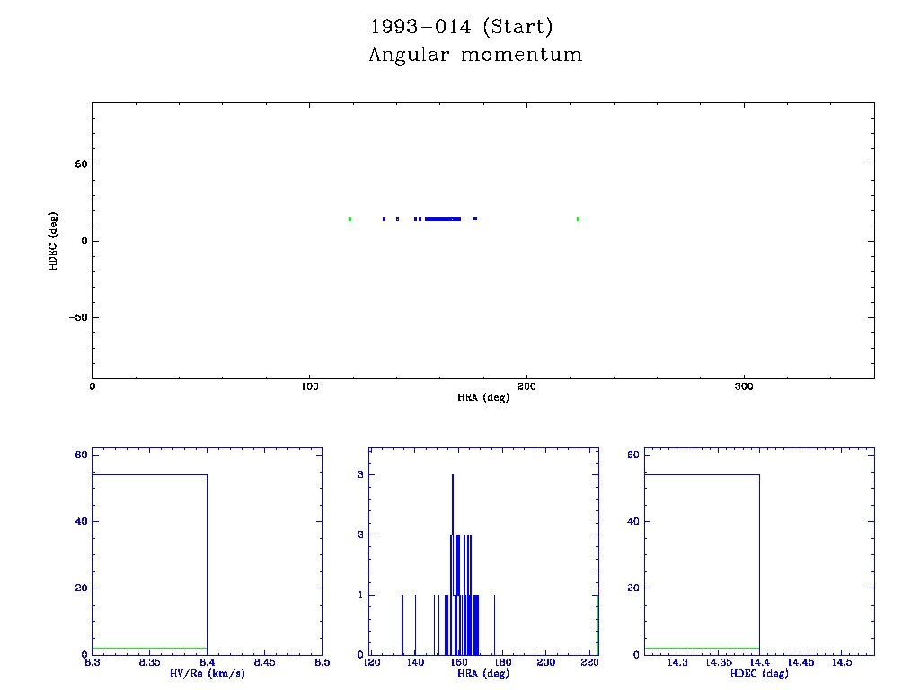Screen dimensions: 920x690
Task: Click tick label "300" on top plot x-axis
Action: (744, 386)
